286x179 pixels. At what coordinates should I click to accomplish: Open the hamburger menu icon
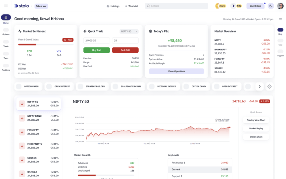pyautogui.click(x=6, y=6)
